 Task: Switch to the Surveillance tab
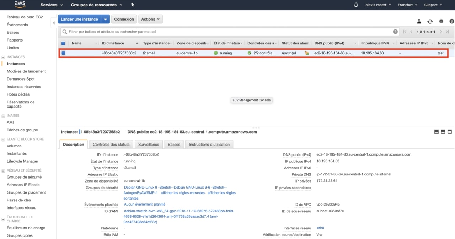tap(149, 145)
